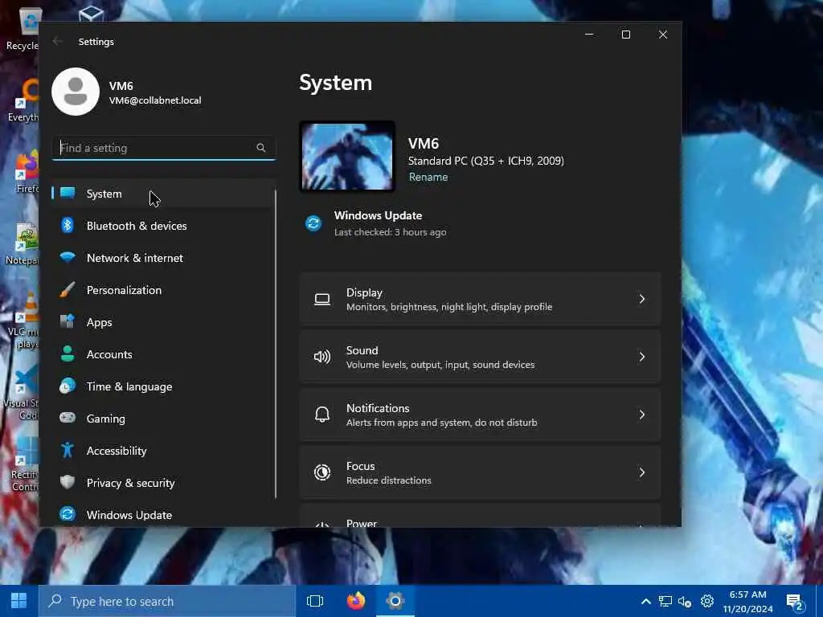Open Task View on the taskbar
This screenshot has height=617, width=823.
315,601
